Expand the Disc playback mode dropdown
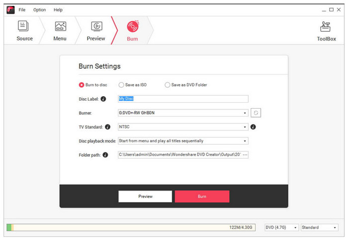 (x=183, y=141)
